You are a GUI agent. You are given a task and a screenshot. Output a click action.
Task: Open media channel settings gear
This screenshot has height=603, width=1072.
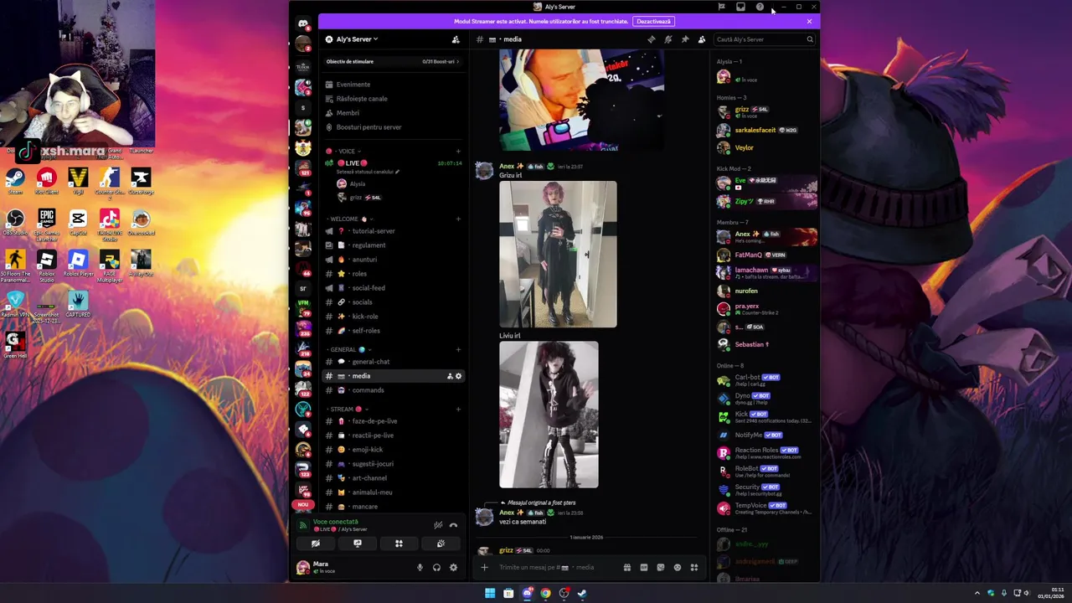[458, 376]
